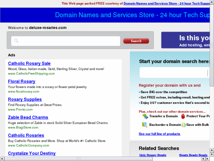Click the blue Domain Names banner heading
Screen dimensions: 214x161
132,15
